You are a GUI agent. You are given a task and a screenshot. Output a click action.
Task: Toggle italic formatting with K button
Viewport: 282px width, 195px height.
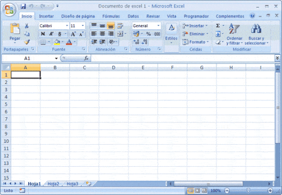tap(51, 34)
